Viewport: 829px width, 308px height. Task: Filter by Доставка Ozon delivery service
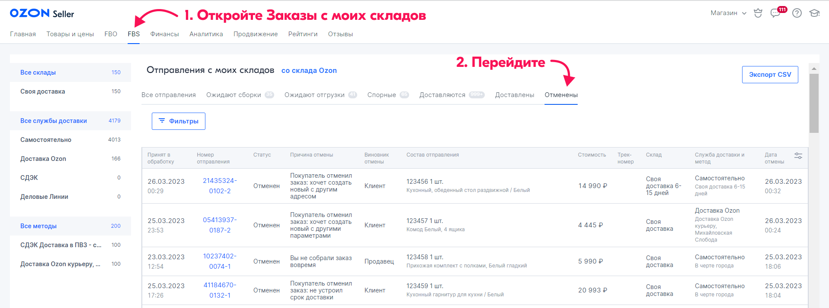tap(43, 159)
